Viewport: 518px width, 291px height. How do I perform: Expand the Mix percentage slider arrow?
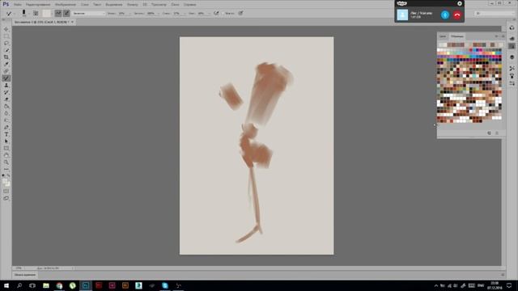185,14
